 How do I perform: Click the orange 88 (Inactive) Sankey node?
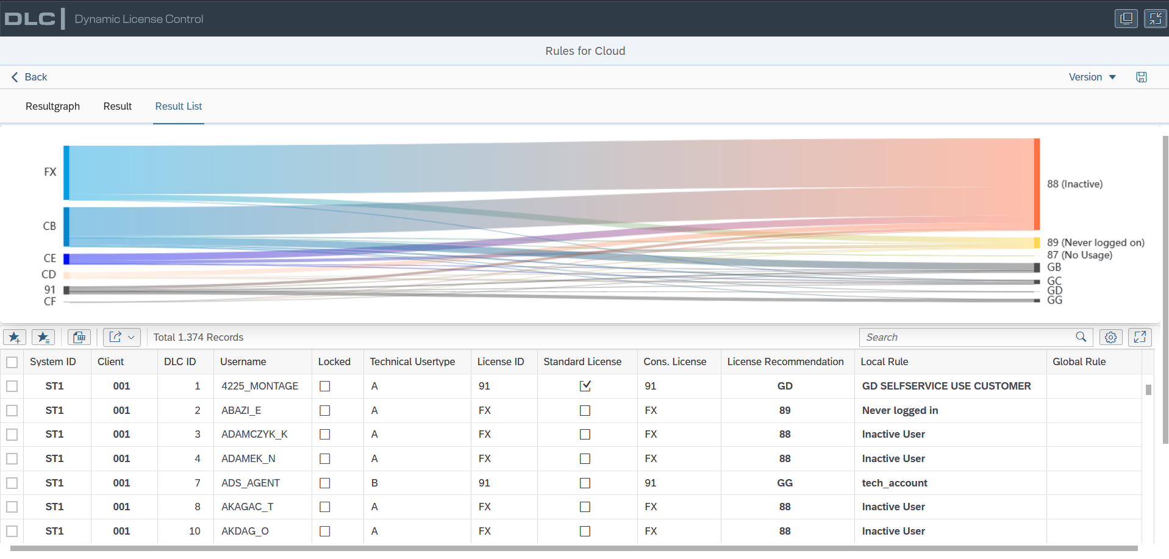pyautogui.click(x=1037, y=184)
